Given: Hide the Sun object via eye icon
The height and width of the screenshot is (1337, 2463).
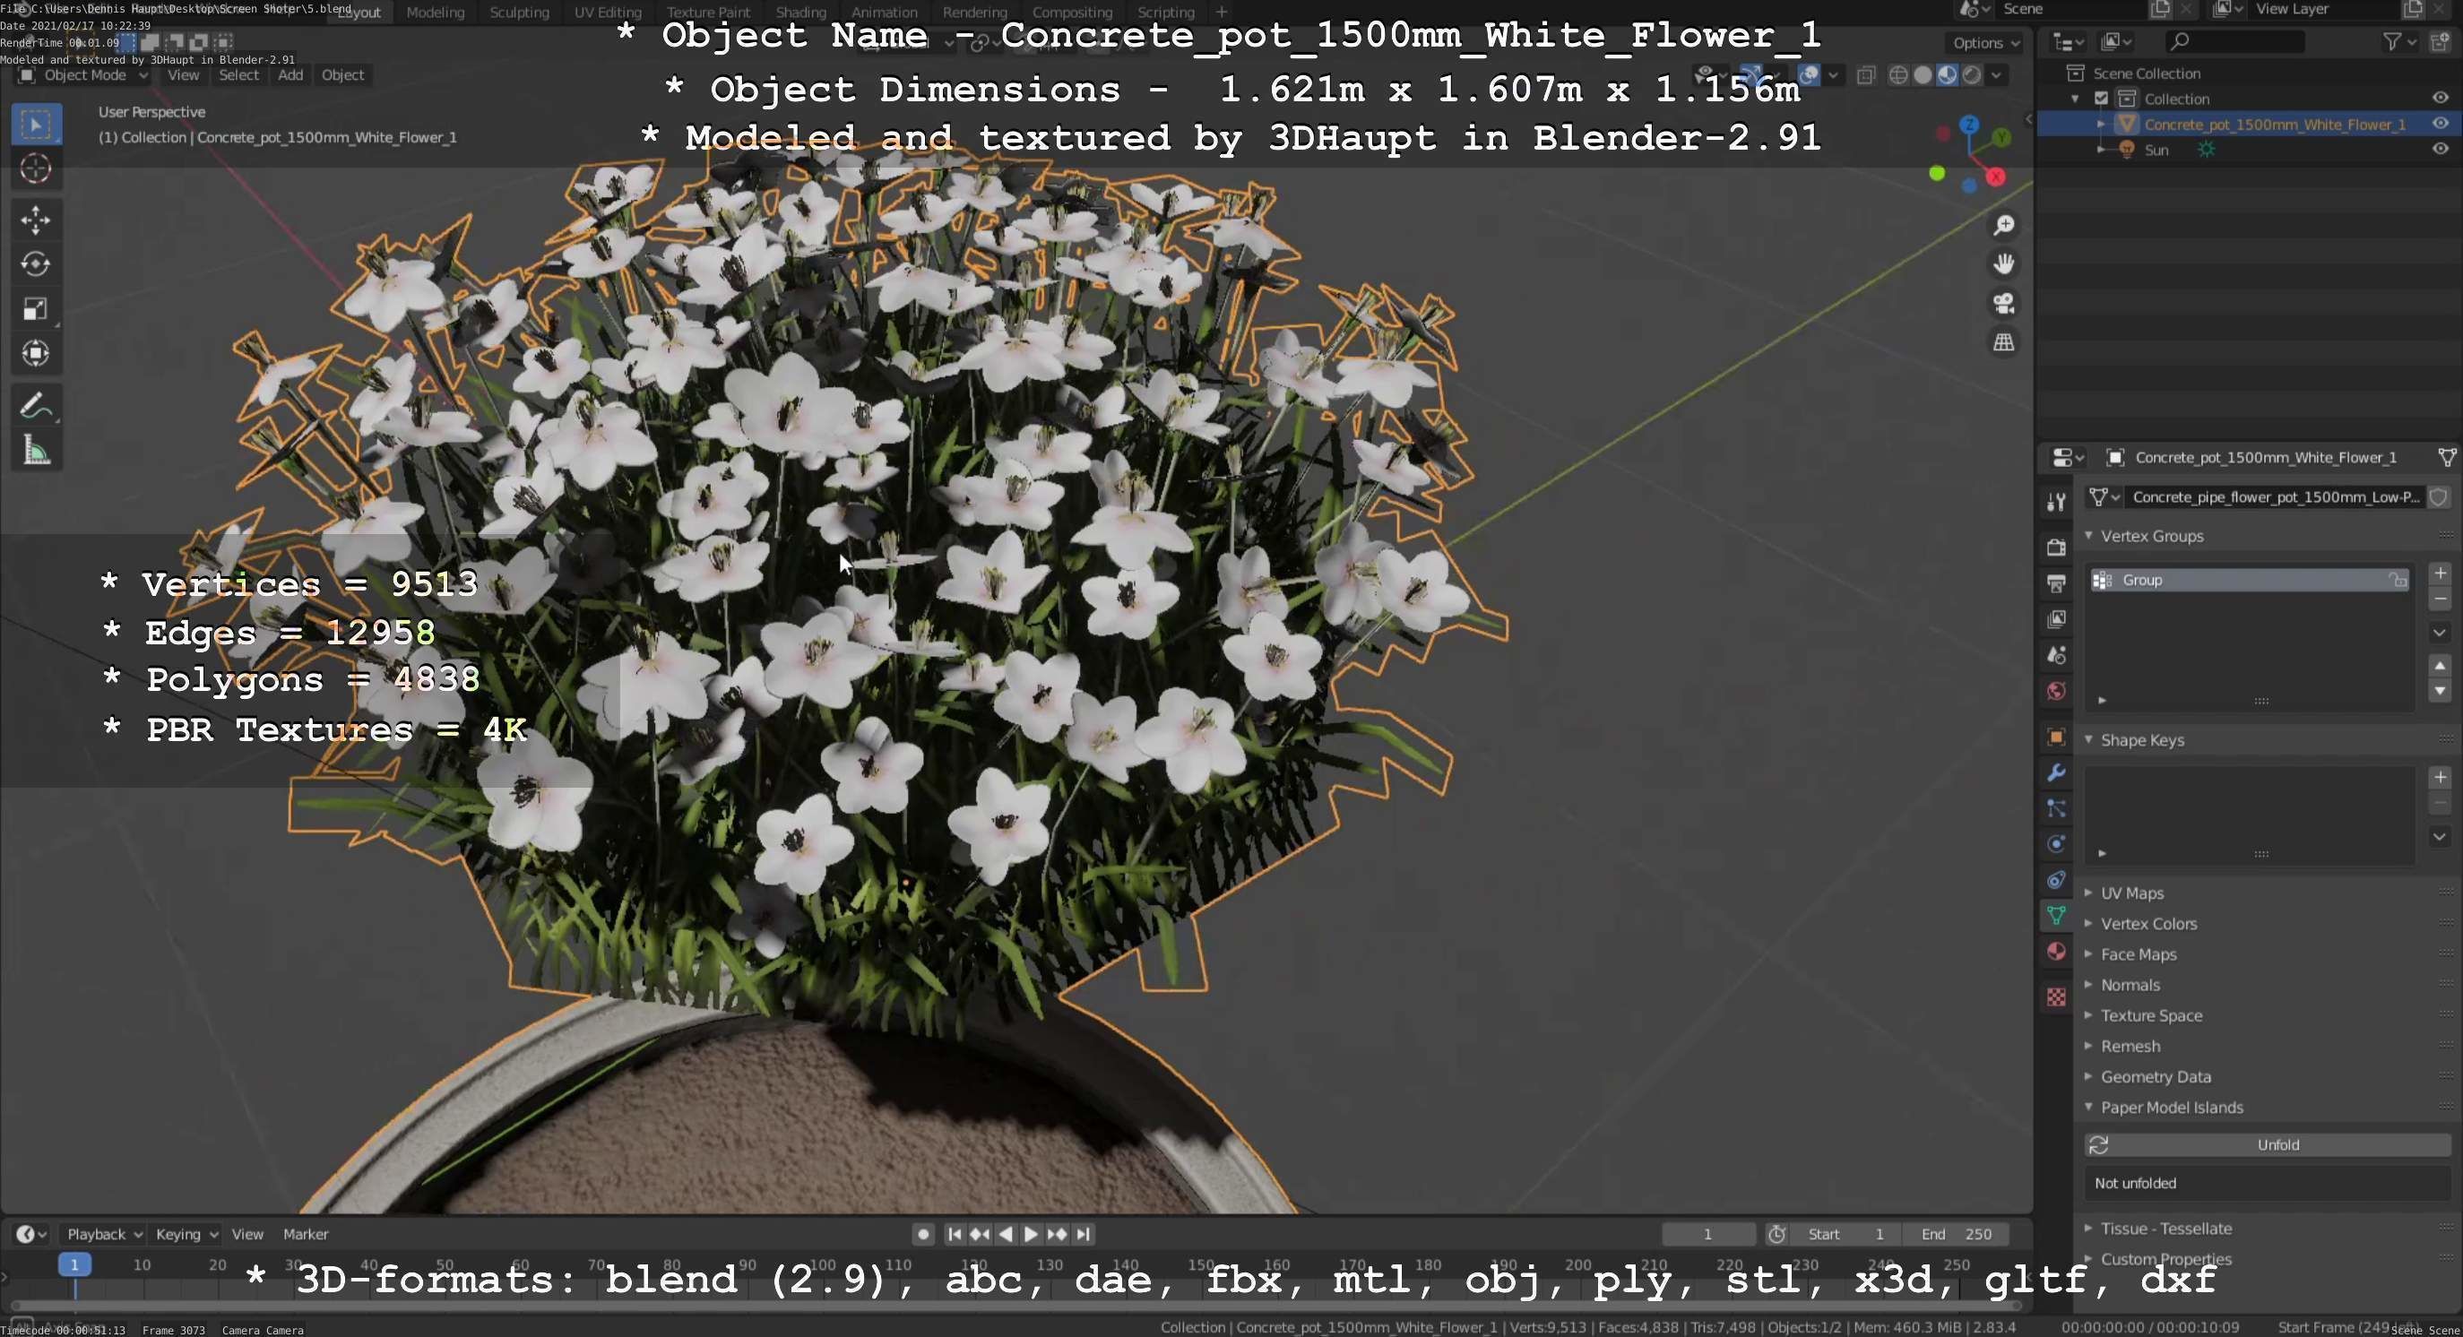Looking at the screenshot, I should click(2440, 148).
